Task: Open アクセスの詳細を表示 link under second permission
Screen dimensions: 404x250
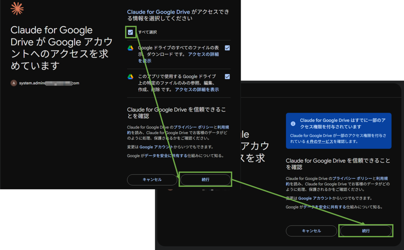Action: click(x=197, y=90)
